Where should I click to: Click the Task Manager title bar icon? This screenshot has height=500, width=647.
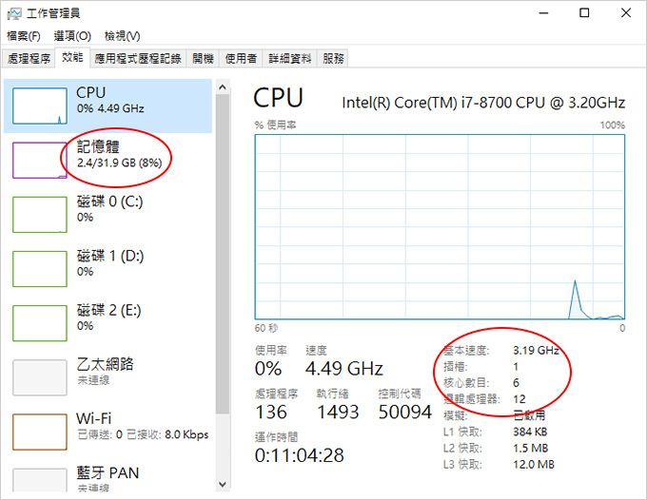pos(14,14)
